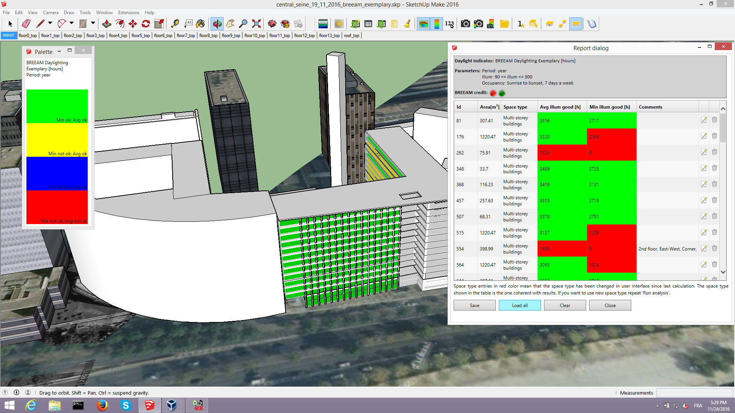Expand the Rectangle shape tool dropdown
Image resolution: width=735 pixels, height=413 pixels.
(93, 23)
